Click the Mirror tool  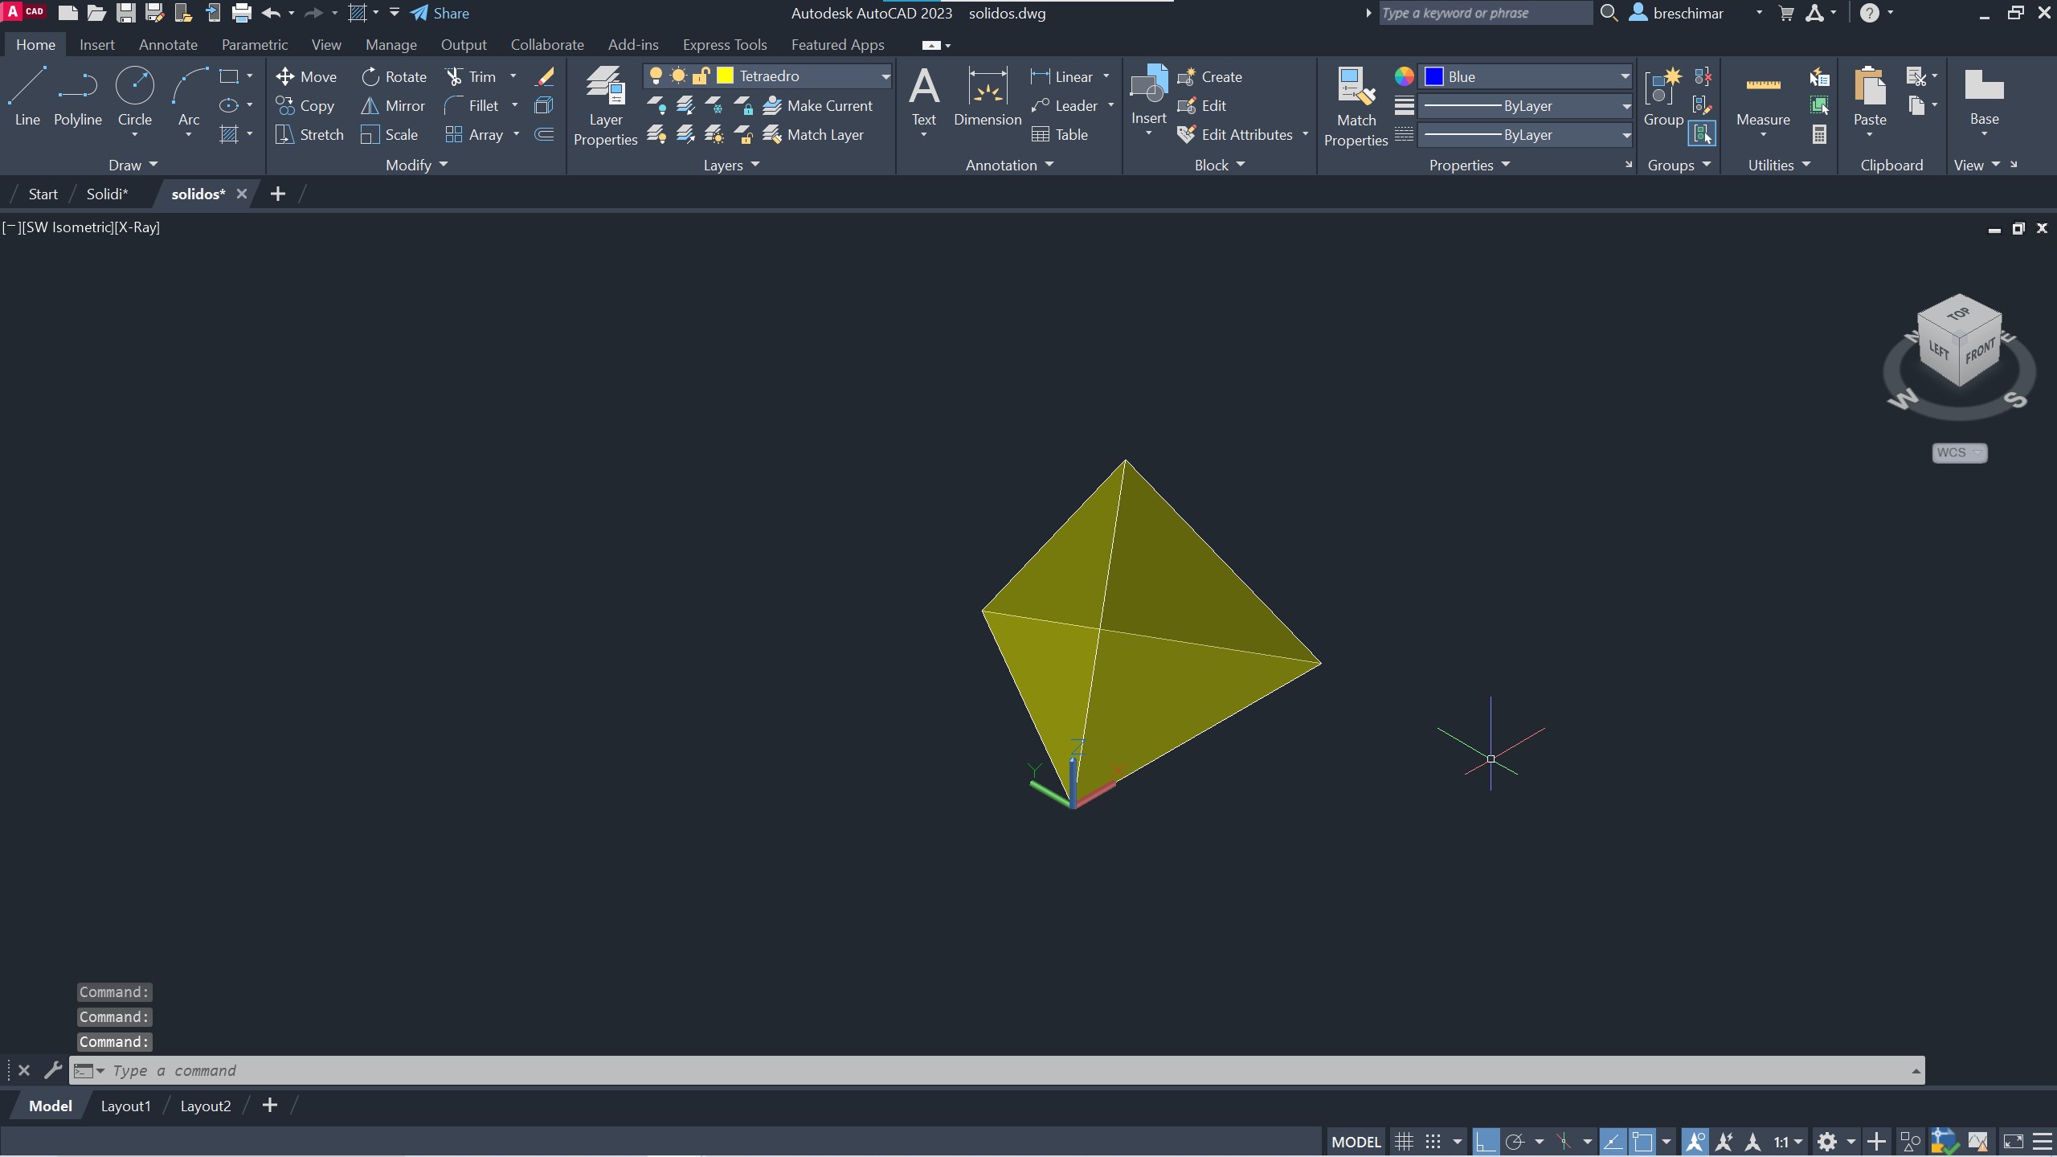coord(392,105)
